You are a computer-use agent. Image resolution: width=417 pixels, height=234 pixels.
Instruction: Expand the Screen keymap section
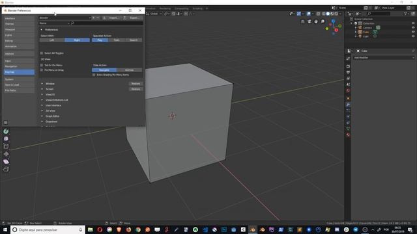click(x=42, y=89)
